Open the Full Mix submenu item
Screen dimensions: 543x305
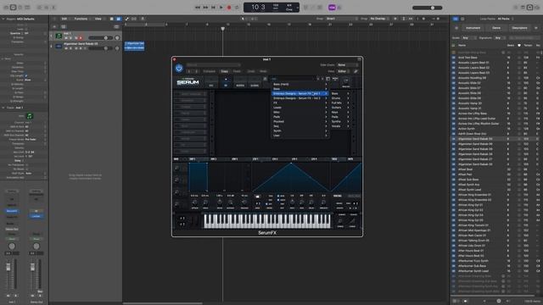coord(340,103)
